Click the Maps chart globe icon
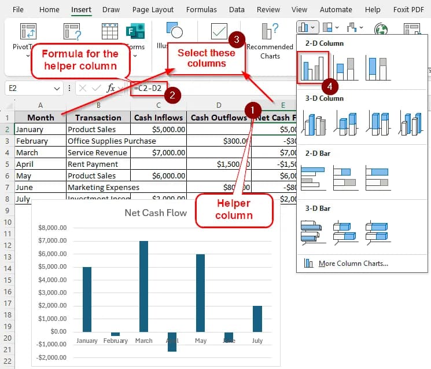Screen dimensions: 431x369 pos(381,28)
